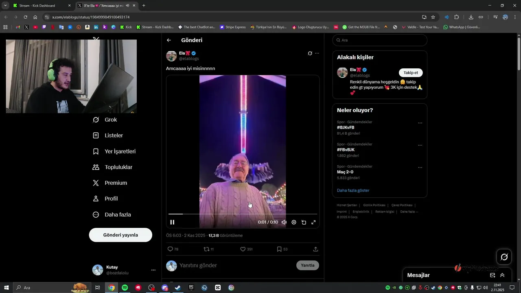Click the address bar URL
The image size is (521, 293).
pos(91,17)
